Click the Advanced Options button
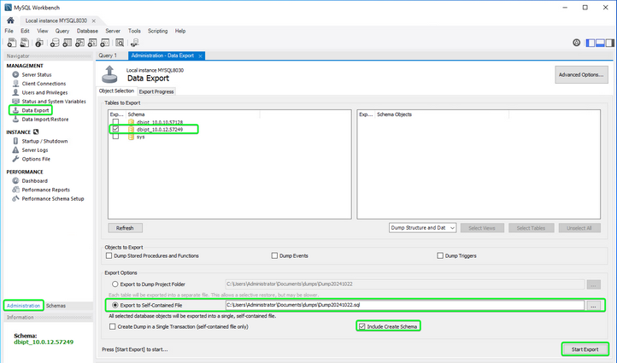 click(581, 74)
